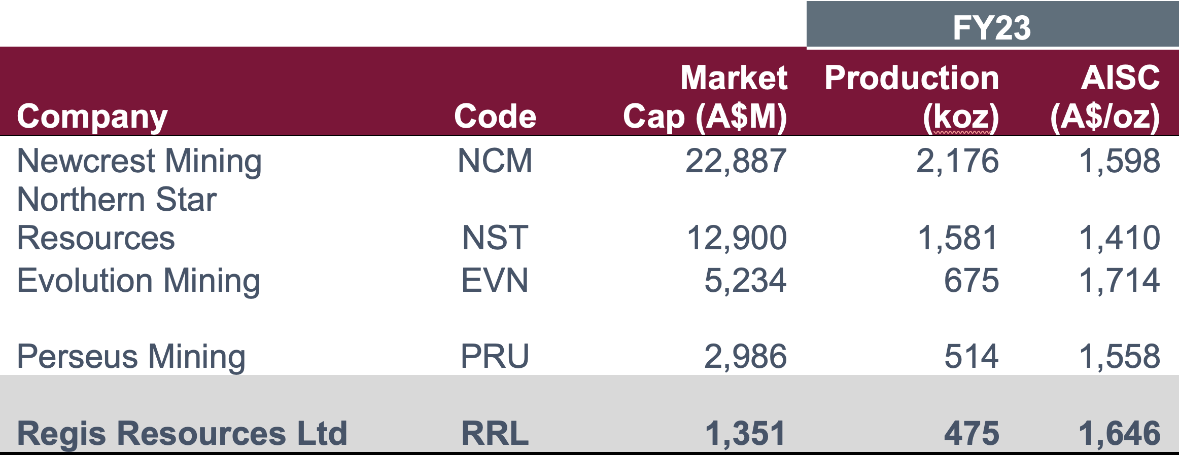Click the Evolution Mining company cell
Screen dimensions: 1179x457
(x=138, y=281)
